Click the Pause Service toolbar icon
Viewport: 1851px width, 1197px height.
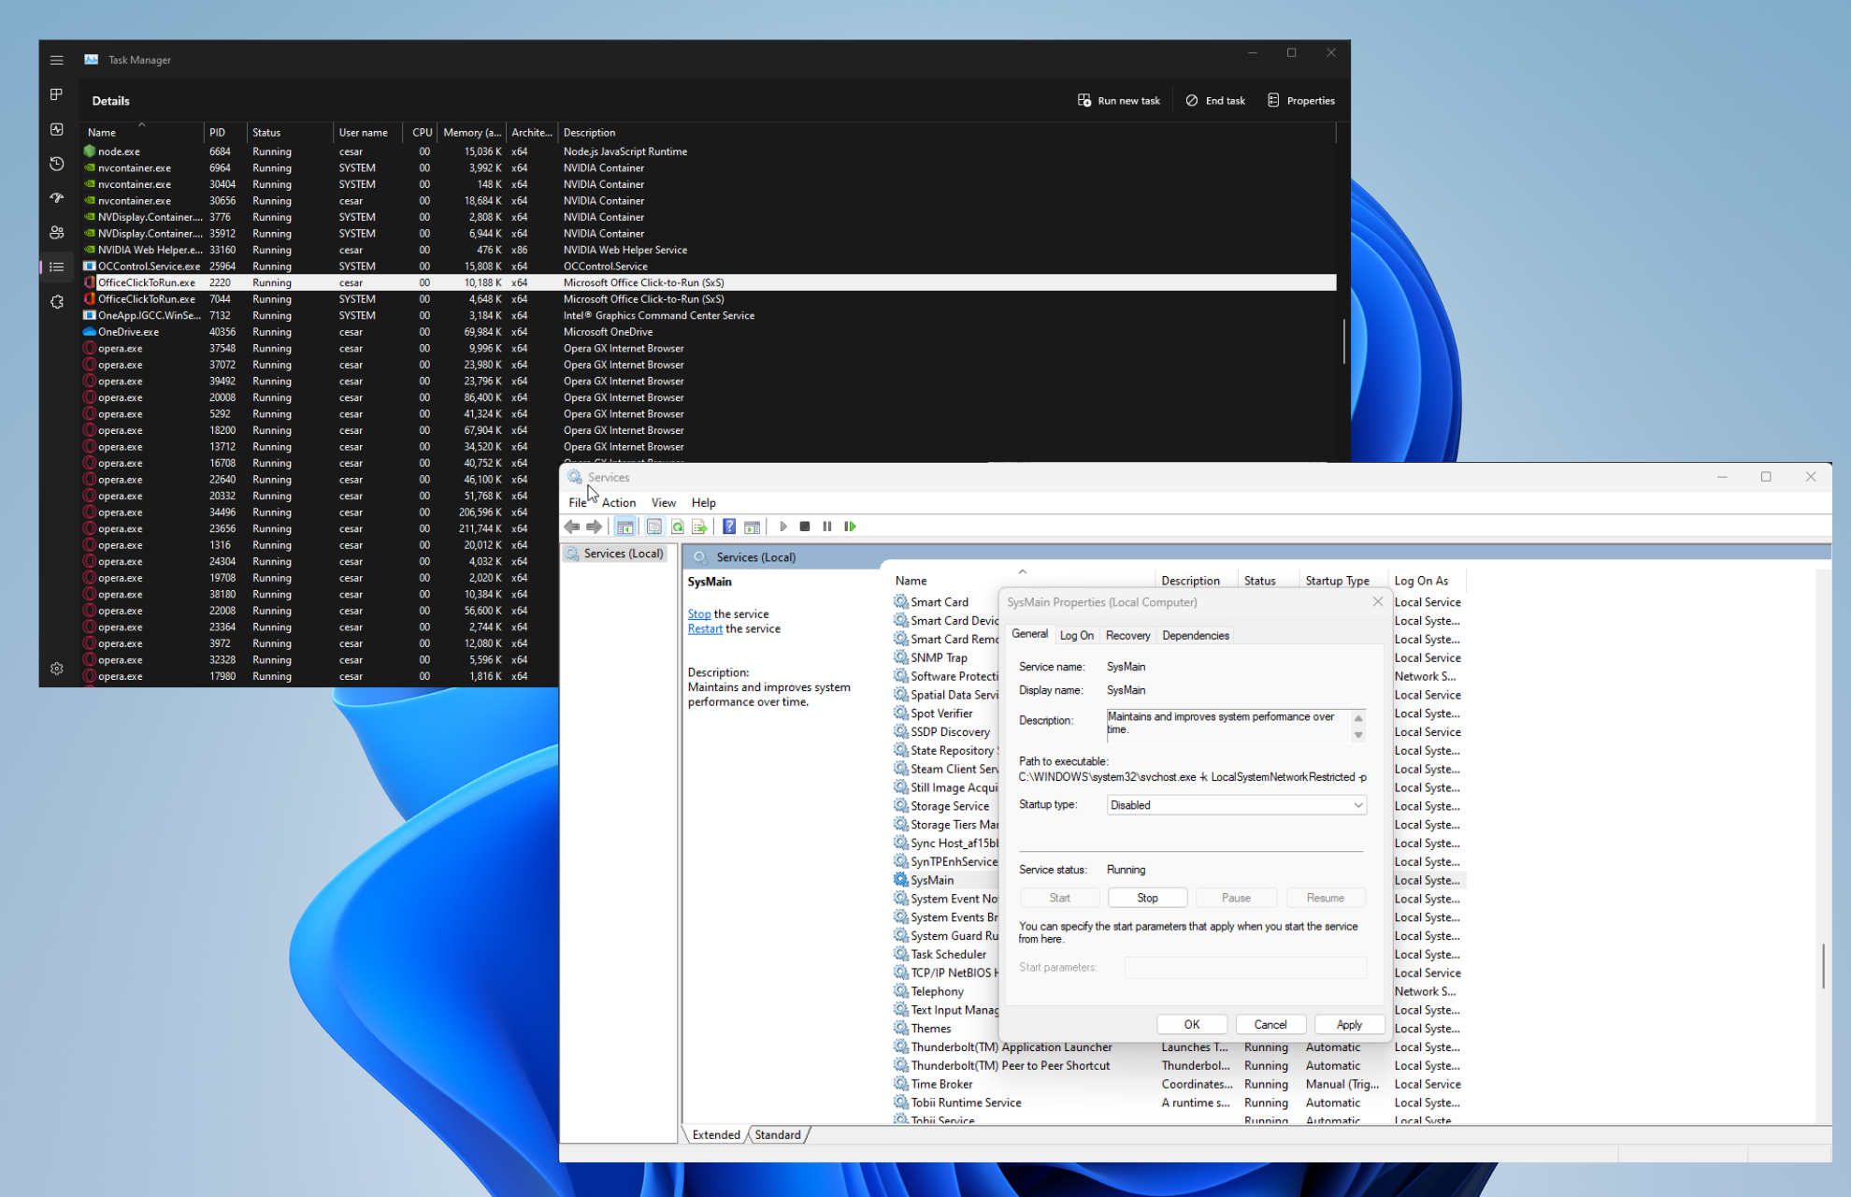tap(827, 526)
